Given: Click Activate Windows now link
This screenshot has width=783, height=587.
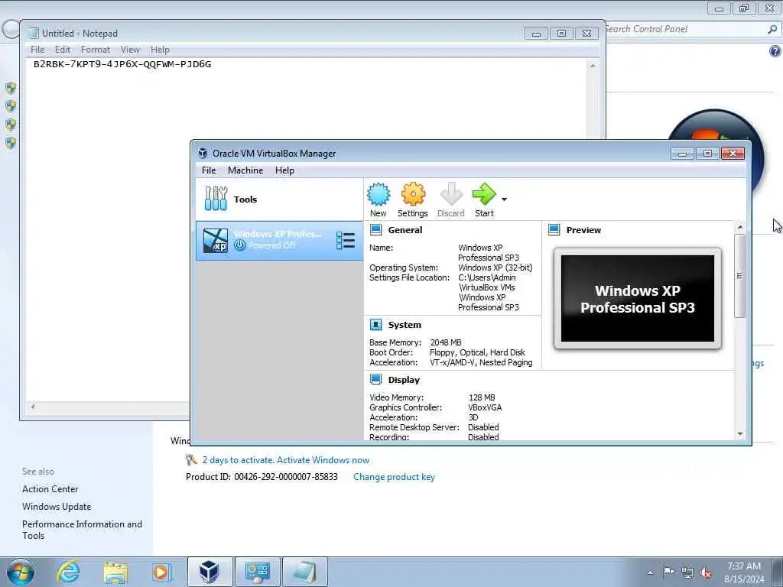Looking at the screenshot, I should pyautogui.click(x=323, y=459).
